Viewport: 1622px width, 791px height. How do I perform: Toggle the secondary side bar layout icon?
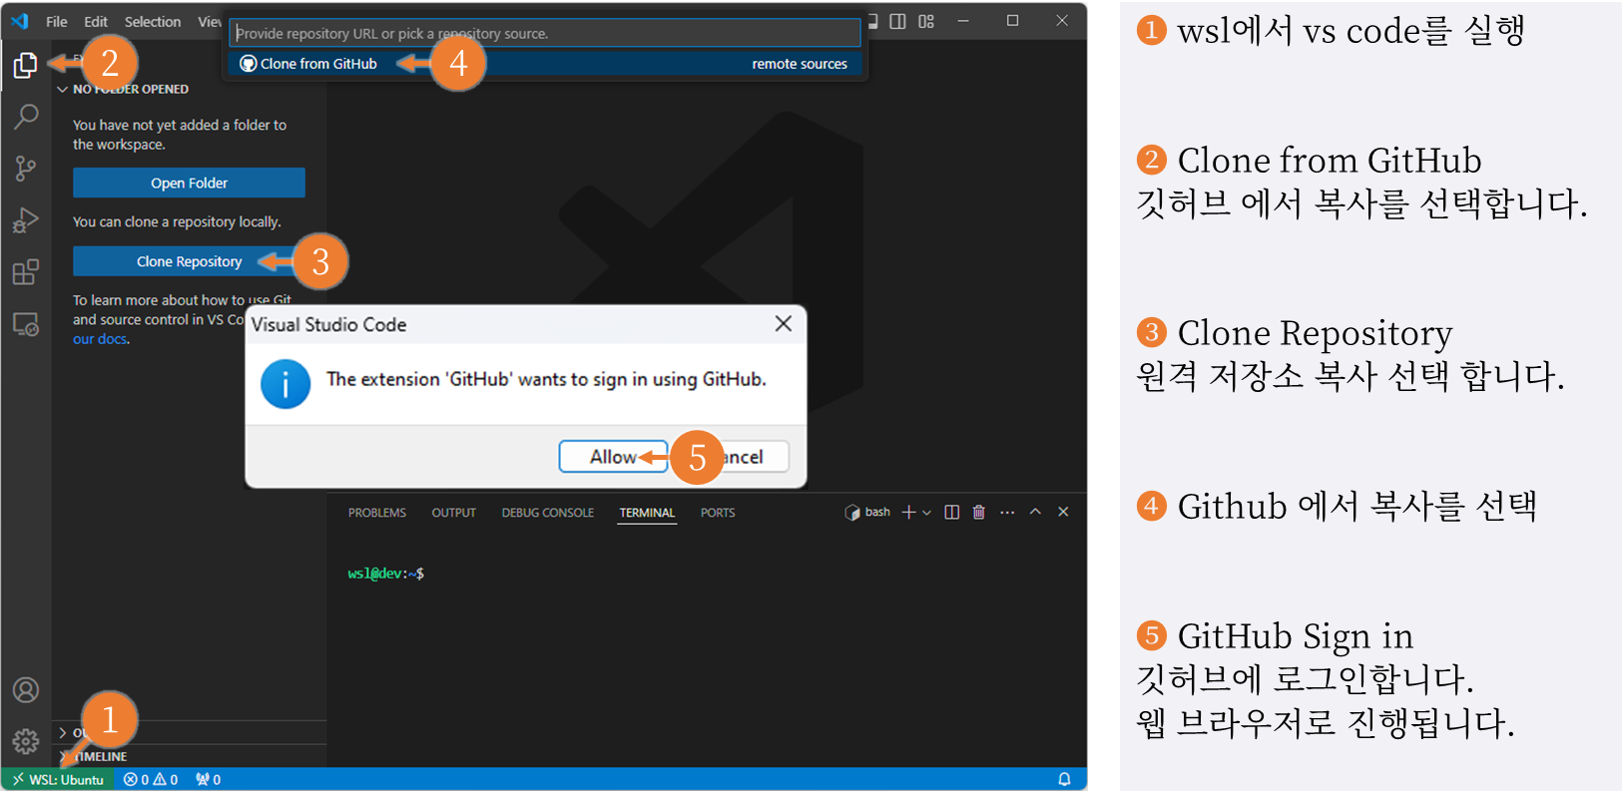[898, 21]
